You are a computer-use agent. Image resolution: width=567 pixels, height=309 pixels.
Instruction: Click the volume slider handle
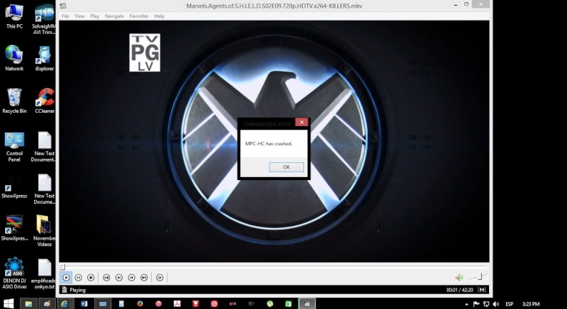click(x=481, y=277)
